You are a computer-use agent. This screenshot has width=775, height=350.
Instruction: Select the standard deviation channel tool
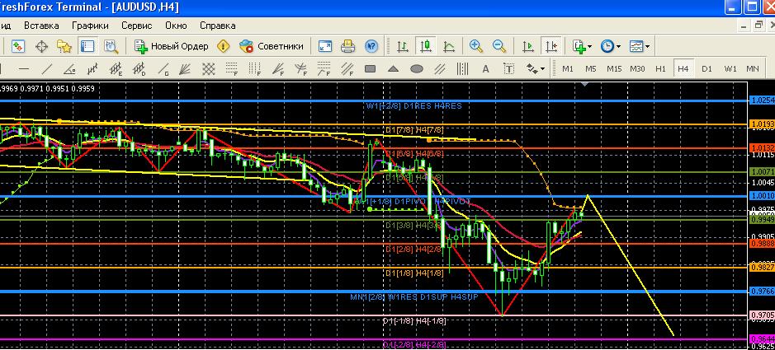click(x=139, y=69)
